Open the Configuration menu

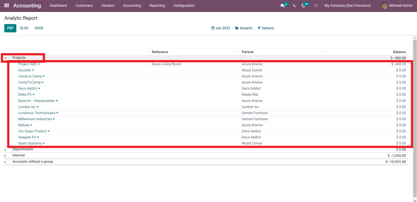(x=184, y=6)
